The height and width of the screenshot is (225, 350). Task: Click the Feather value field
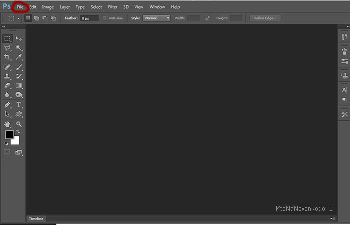coord(89,18)
